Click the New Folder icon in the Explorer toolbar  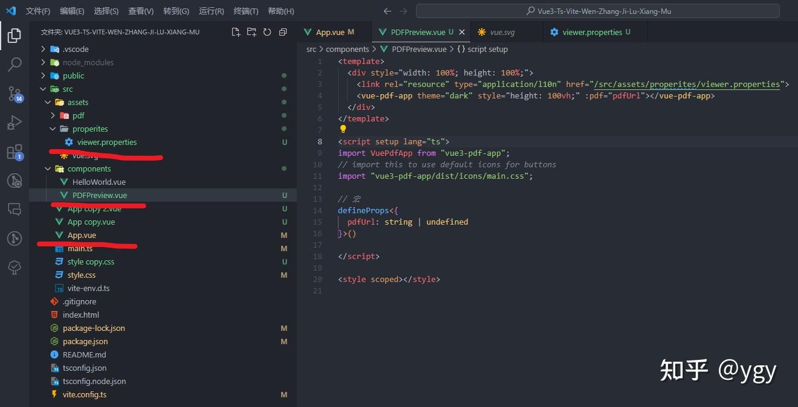coord(251,32)
